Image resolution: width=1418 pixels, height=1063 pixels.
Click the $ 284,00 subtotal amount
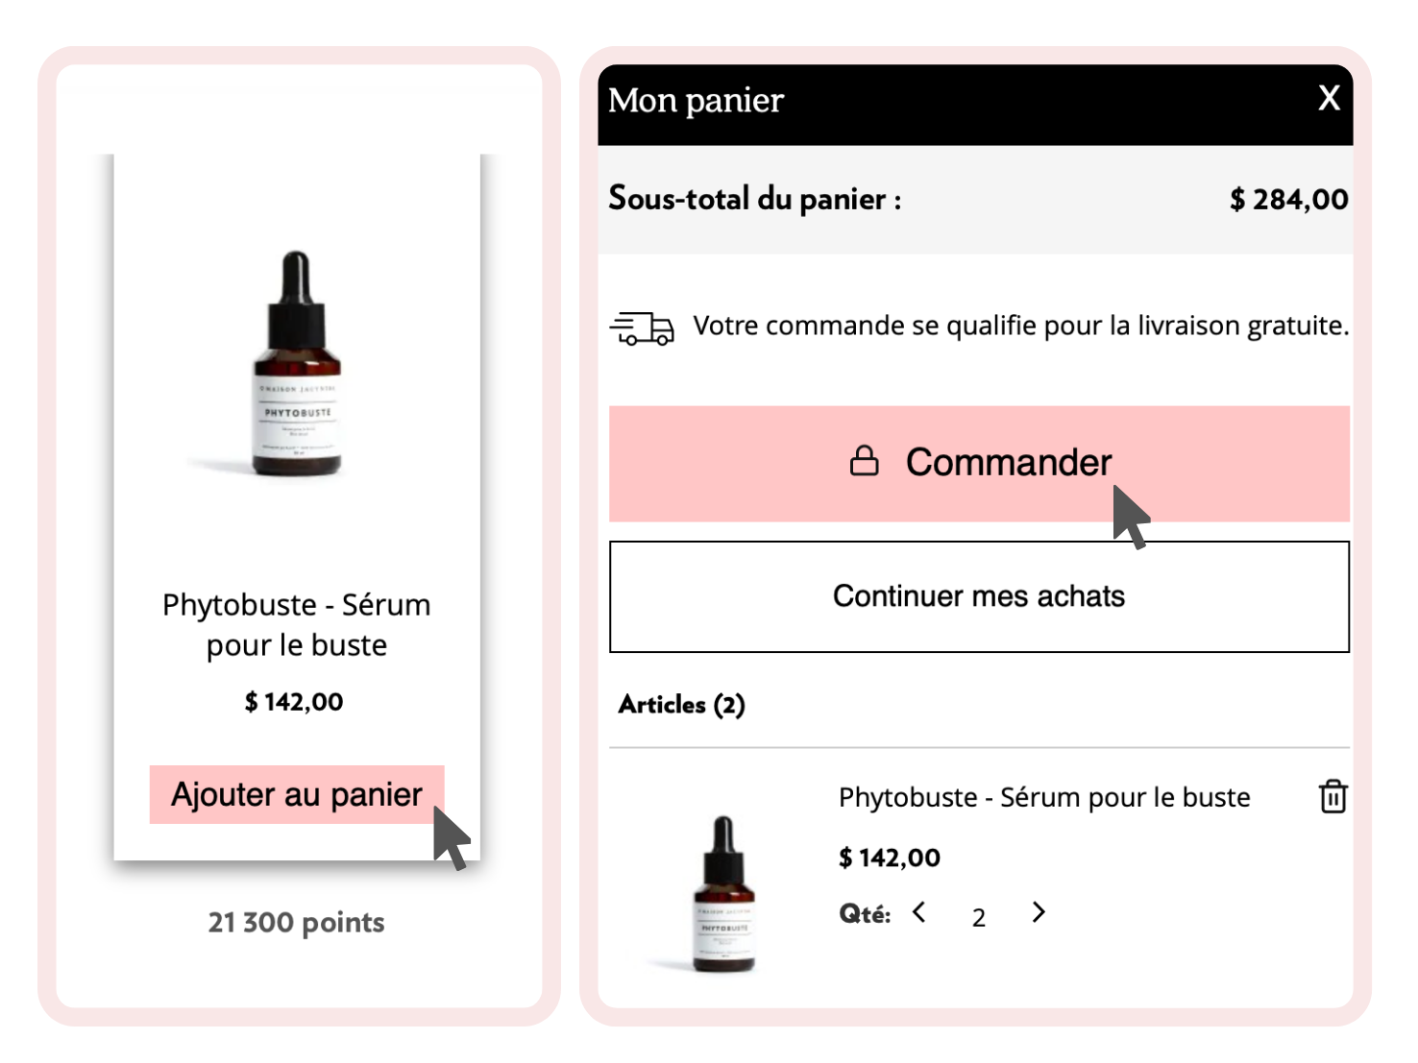[1289, 199]
